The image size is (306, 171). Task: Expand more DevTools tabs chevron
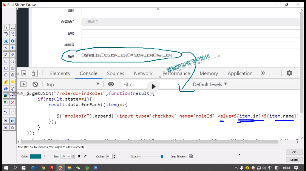click(263, 73)
